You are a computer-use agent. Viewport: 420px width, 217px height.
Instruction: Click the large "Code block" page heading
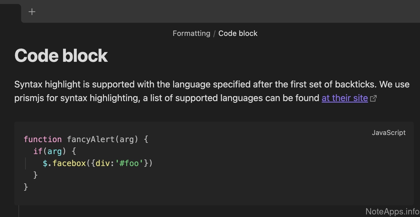61,55
